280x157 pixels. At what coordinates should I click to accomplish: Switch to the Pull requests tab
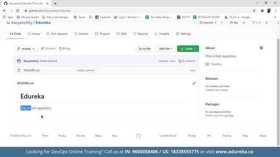(57, 34)
